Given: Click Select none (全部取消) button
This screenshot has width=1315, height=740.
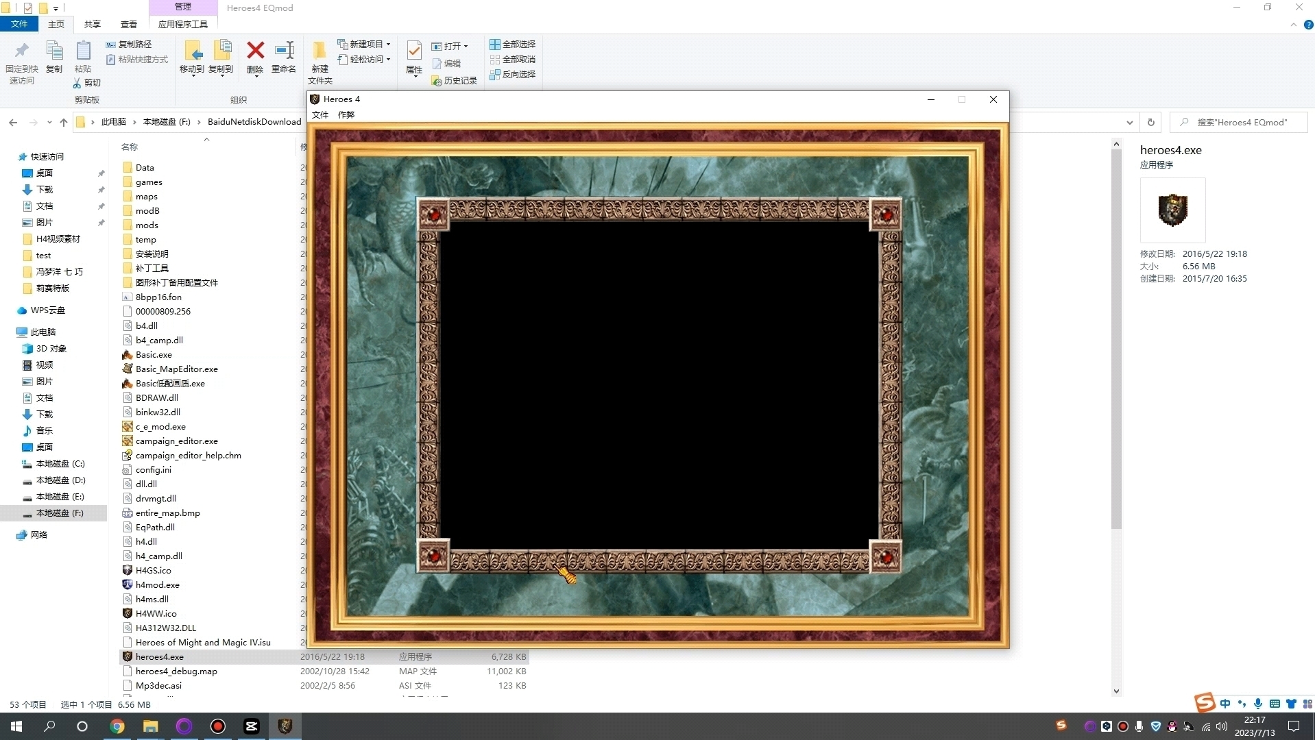Looking at the screenshot, I should pos(512,59).
